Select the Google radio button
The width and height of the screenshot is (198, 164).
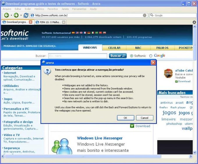[151, 56]
